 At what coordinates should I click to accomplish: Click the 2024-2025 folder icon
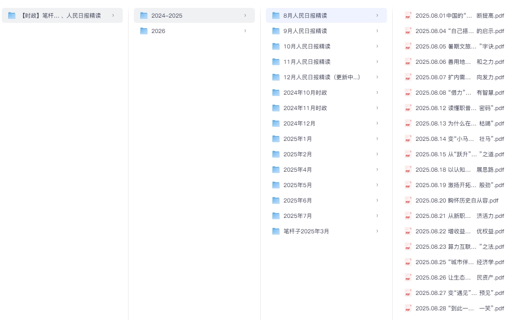tap(144, 15)
